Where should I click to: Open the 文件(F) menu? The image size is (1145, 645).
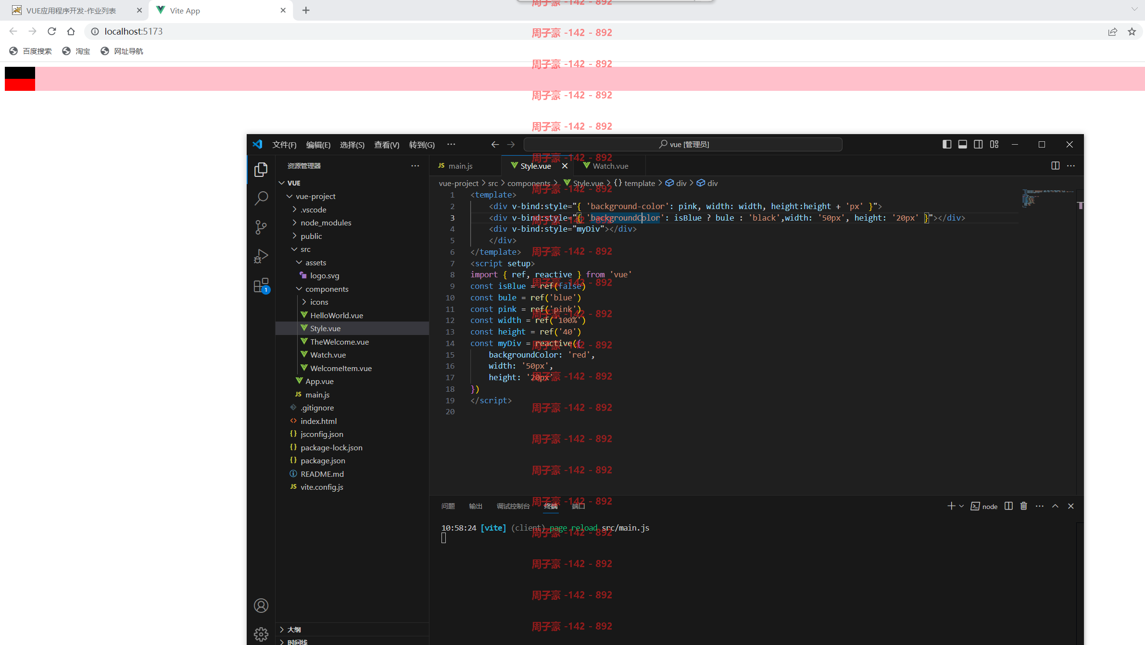click(284, 145)
